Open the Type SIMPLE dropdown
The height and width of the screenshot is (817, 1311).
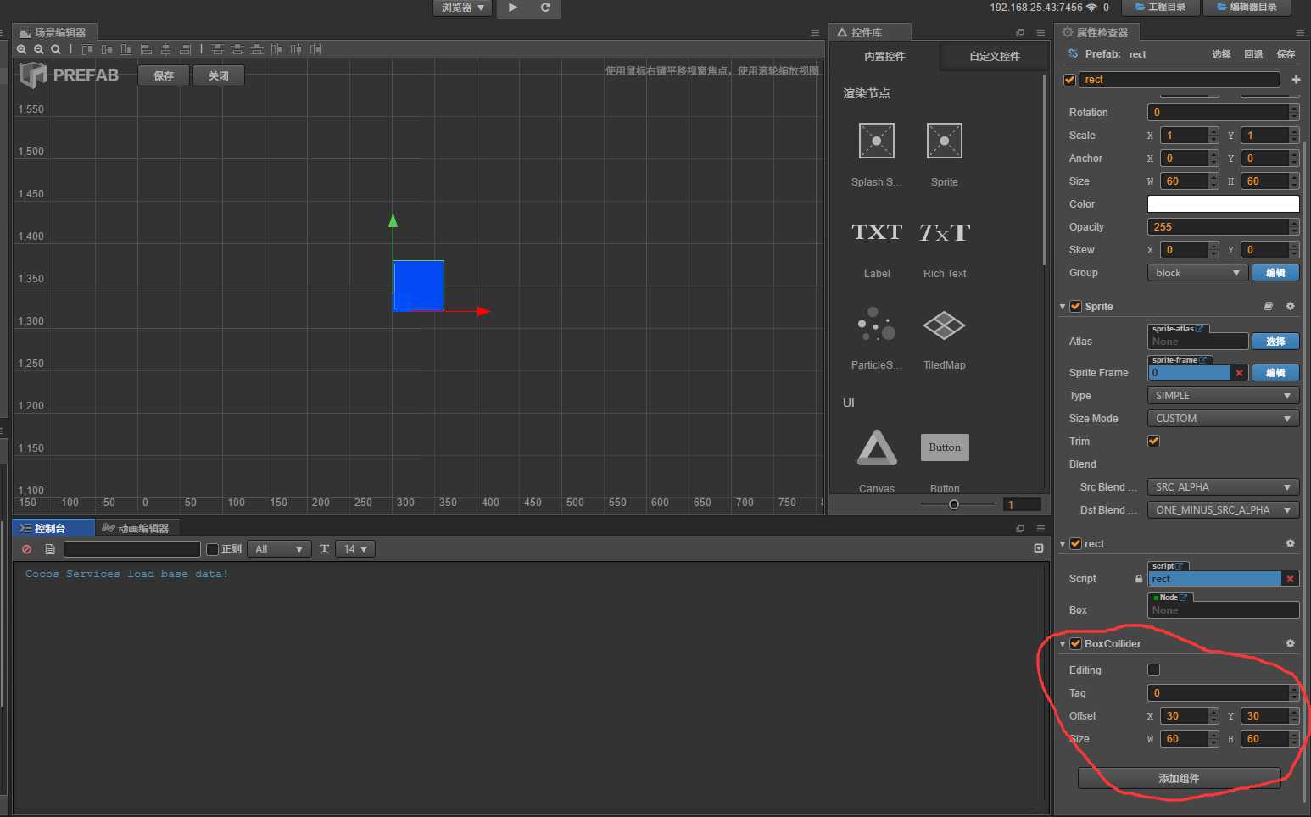point(1223,396)
